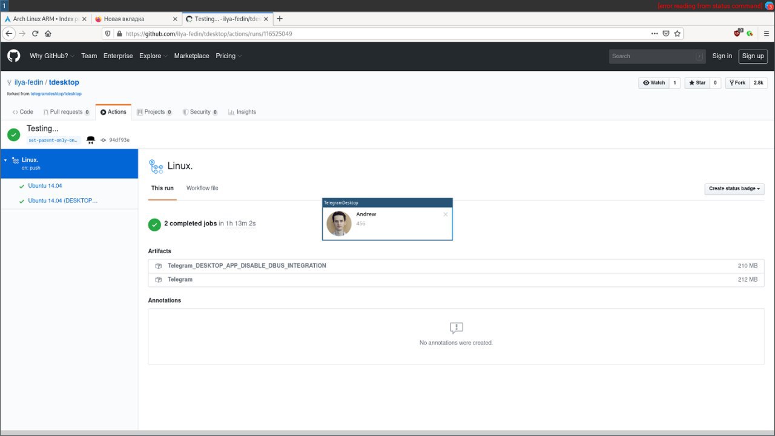Go forward with the browser forward arrow
The height and width of the screenshot is (436, 775).
22,33
